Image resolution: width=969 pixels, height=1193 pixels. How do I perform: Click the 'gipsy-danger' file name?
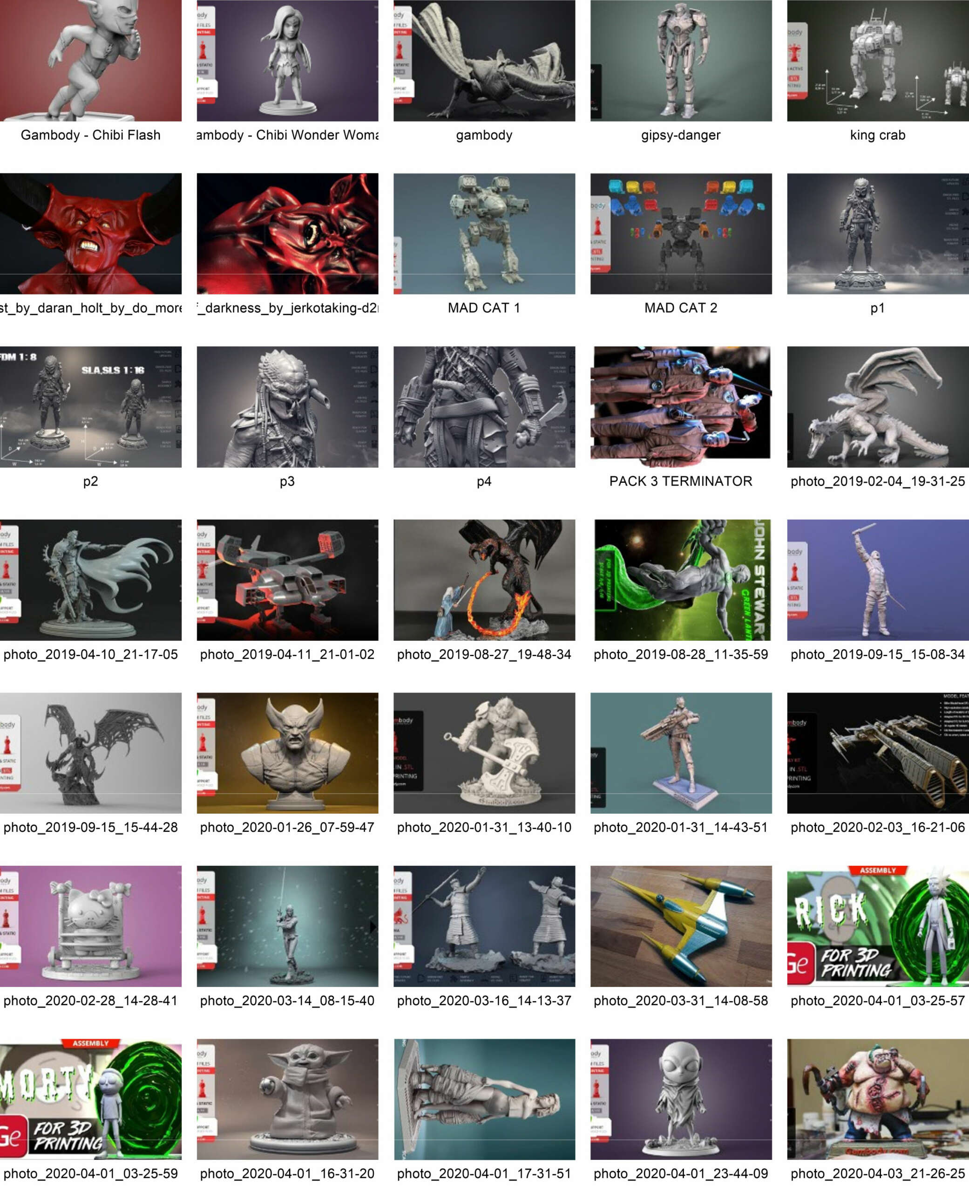click(x=681, y=135)
